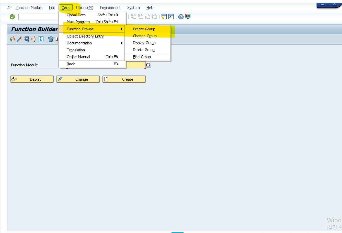342x233 pixels.
Task: Click the Change button
Action: 78,79
